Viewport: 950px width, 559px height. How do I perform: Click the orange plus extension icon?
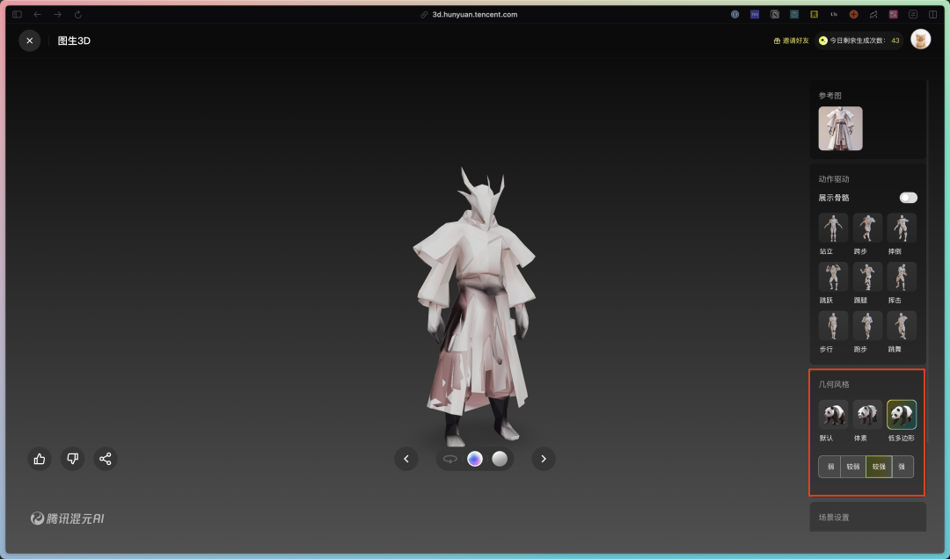tap(853, 15)
